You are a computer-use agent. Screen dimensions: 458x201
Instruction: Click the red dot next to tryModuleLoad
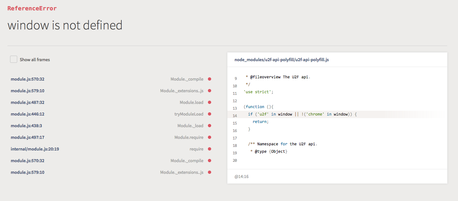[210, 114]
